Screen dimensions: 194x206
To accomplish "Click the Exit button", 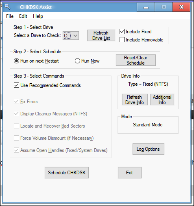I will [130, 173].
